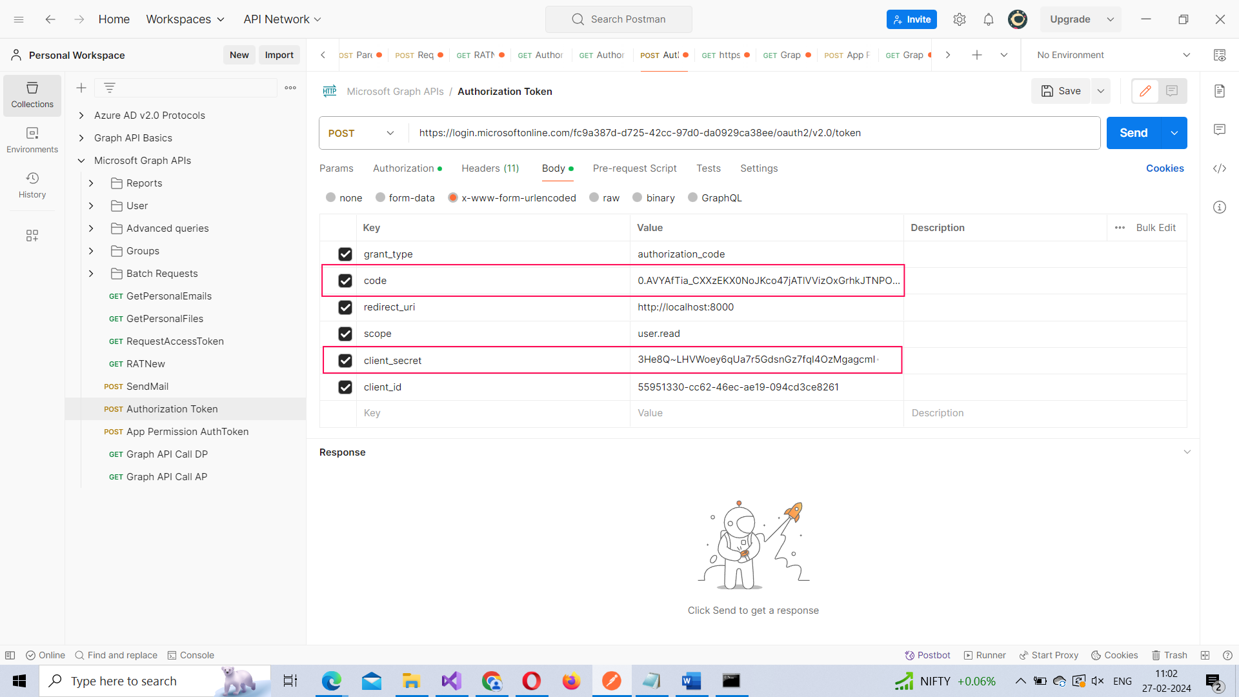This screenshot has height=697, width=1239.
Task: Switch to edit mode pencil icon
Action: click(1145, 91)
